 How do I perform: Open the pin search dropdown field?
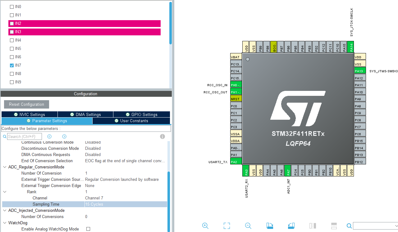[375, 226]
